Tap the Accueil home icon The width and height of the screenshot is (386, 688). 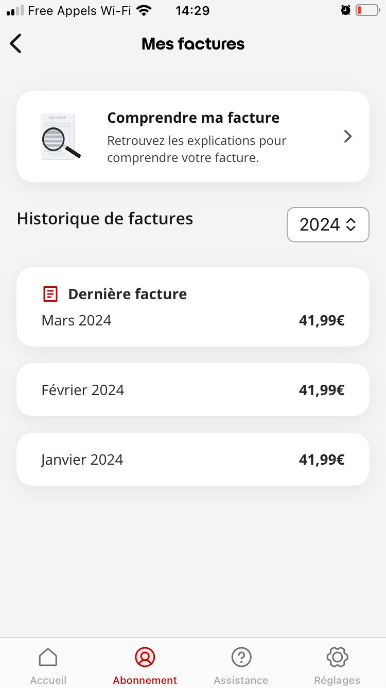click(x=48, y=658)
